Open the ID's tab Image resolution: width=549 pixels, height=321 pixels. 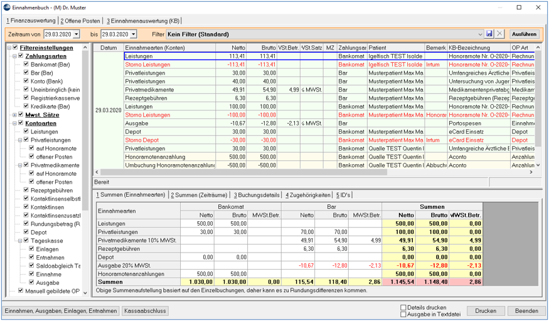pyautogui.click(x=343, y=195)
